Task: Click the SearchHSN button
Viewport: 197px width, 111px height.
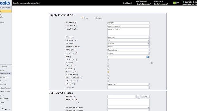Action: tap(145, 97)
